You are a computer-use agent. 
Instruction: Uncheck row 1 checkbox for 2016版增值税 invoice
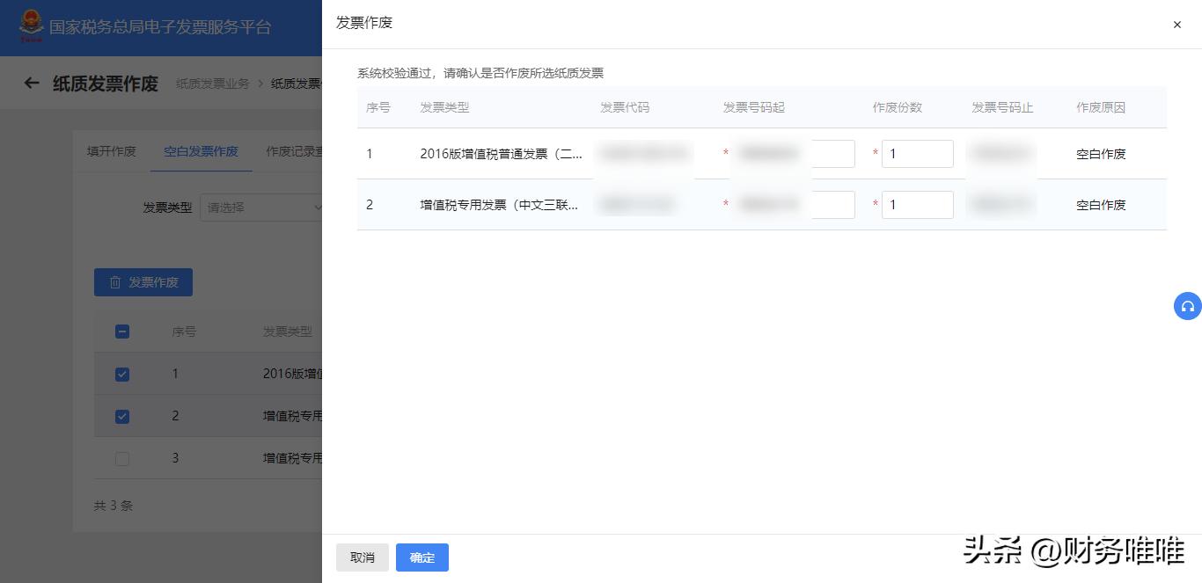click(122, 374)
